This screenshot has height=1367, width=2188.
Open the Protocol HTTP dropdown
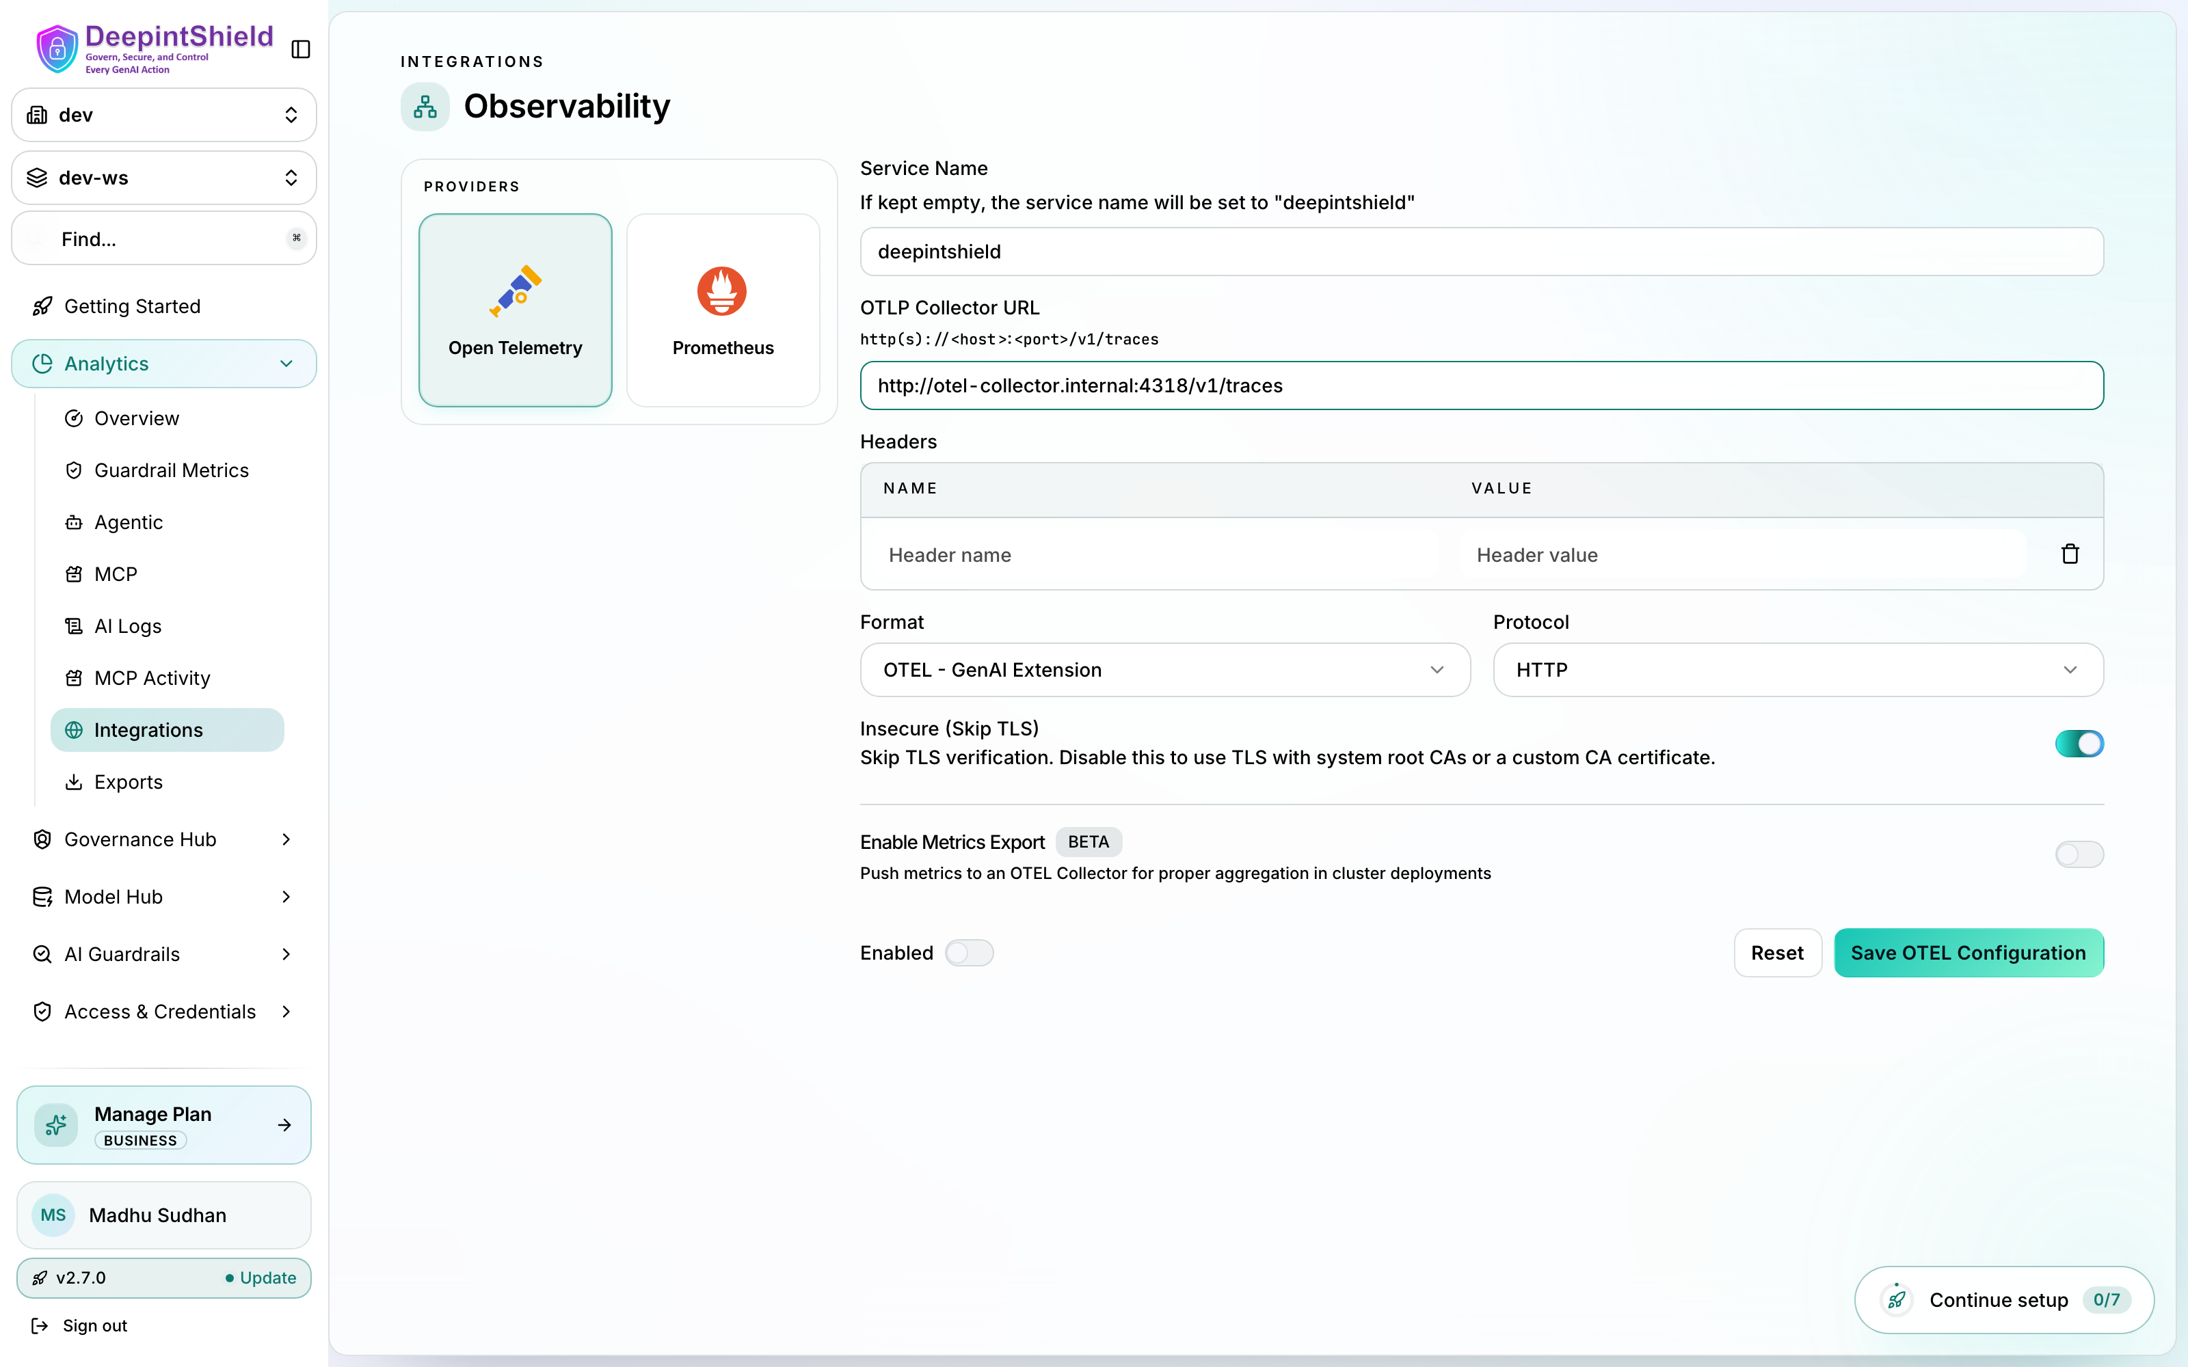(x=1798, y=670)
